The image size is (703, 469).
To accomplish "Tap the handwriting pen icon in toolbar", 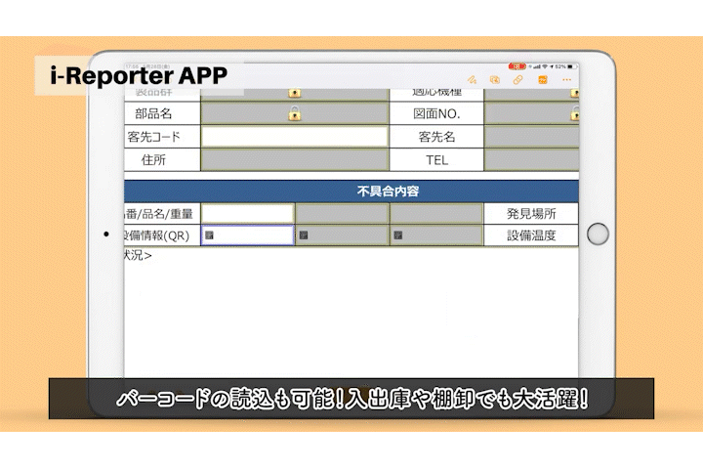I will pyautogui.click(x=471, y=79).
